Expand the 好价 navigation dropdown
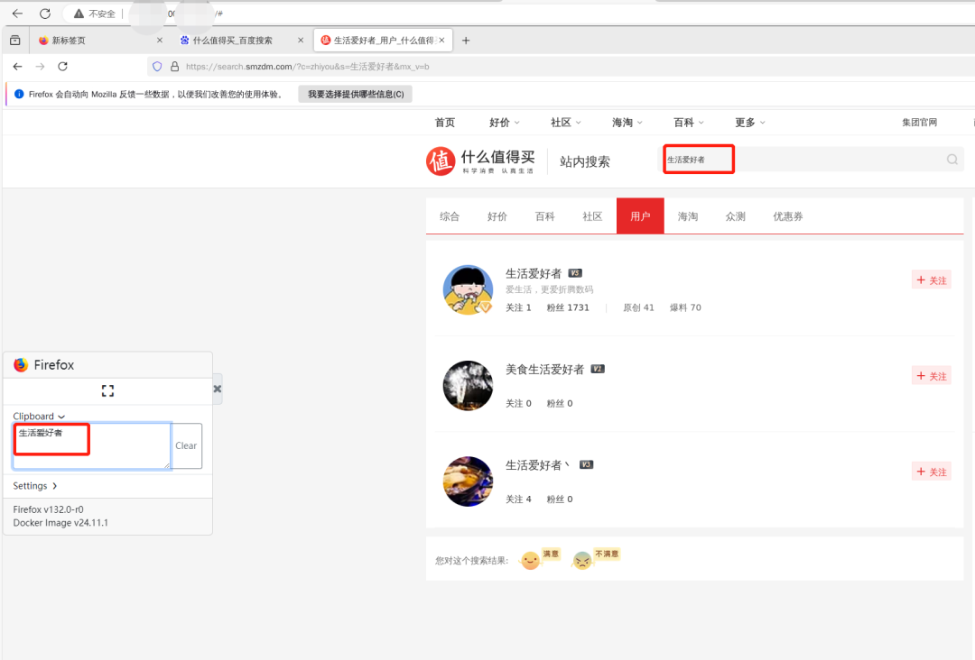 coord(504,123)
